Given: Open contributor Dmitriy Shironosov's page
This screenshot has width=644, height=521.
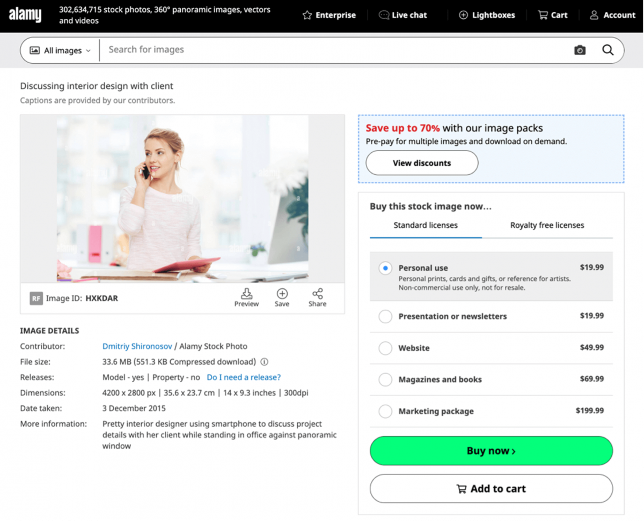Looking at the screenshot, I should point(137,346).
